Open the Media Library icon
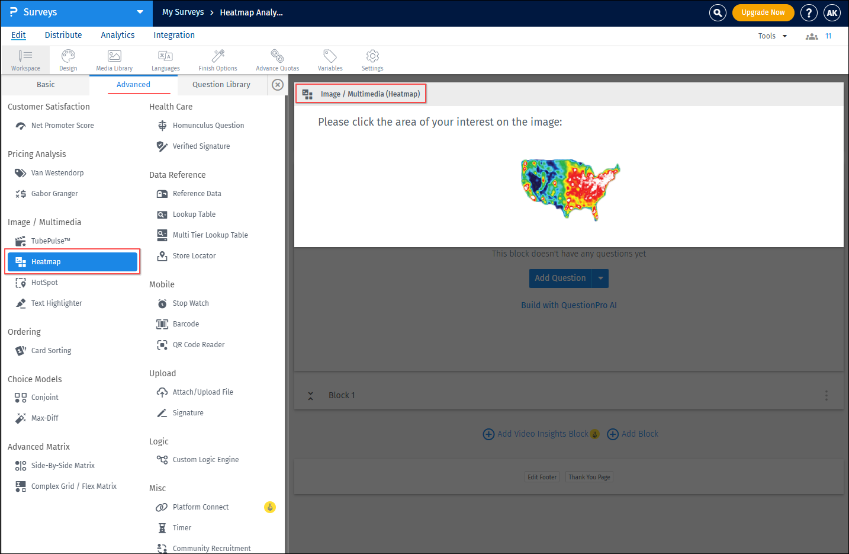This screenshot has width=849, height=554. pos(114,60)
